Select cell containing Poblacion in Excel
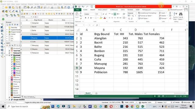The image size is (195, 109). (x=104, y=72)
